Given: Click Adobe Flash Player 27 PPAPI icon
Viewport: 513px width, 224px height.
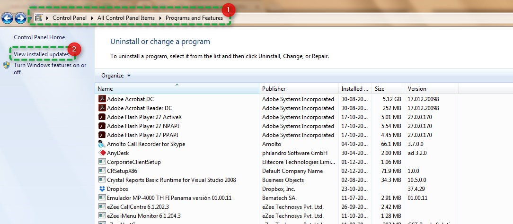Looking at the screenshot, I should pos(102,135).
